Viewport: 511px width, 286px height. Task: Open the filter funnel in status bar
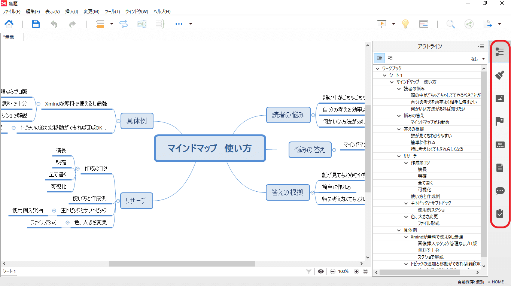click(x=309, y=271)
